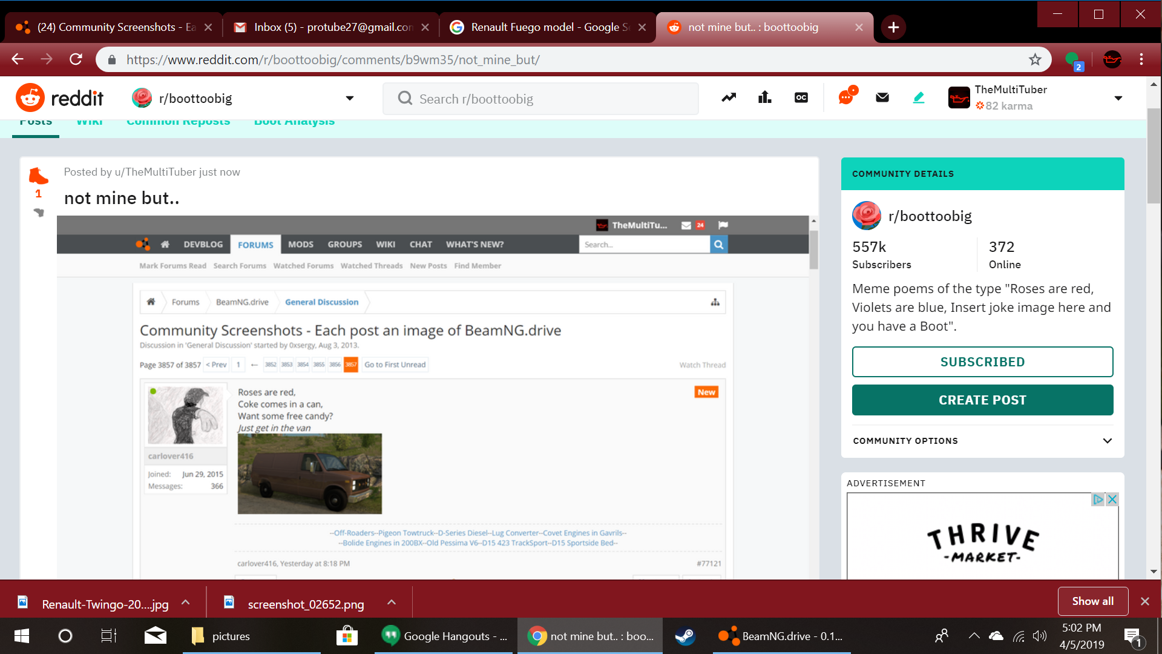Viewport: 1162px width, 654px height.
Task: Click the post title 'not mine but..'
Action: 122,198
